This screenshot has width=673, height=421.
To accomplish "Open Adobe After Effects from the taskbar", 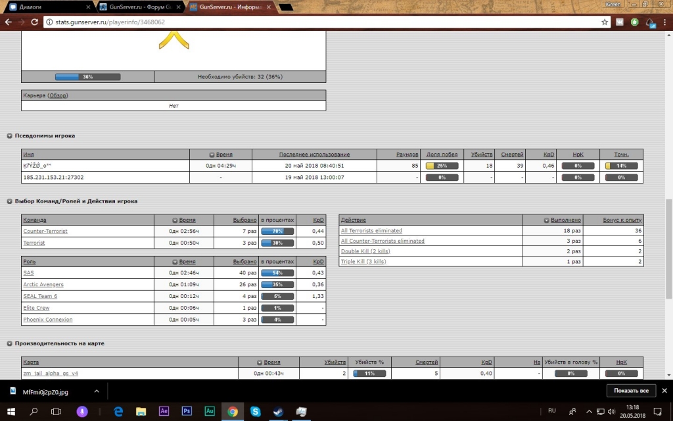I will (x=164, y=411).
